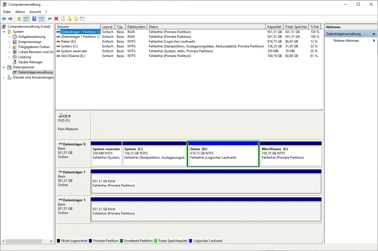Click the folder with magnifier icon
Screen dimensions: 378x251
tap(76, 19)
